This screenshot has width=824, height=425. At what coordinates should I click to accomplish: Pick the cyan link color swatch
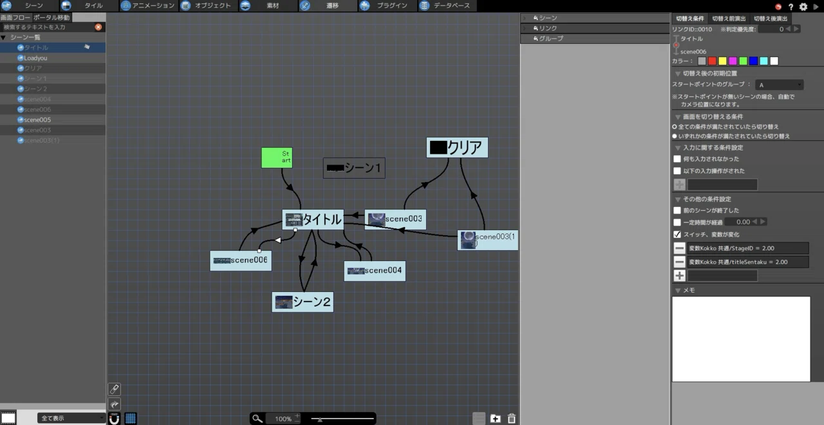(763, 61)
